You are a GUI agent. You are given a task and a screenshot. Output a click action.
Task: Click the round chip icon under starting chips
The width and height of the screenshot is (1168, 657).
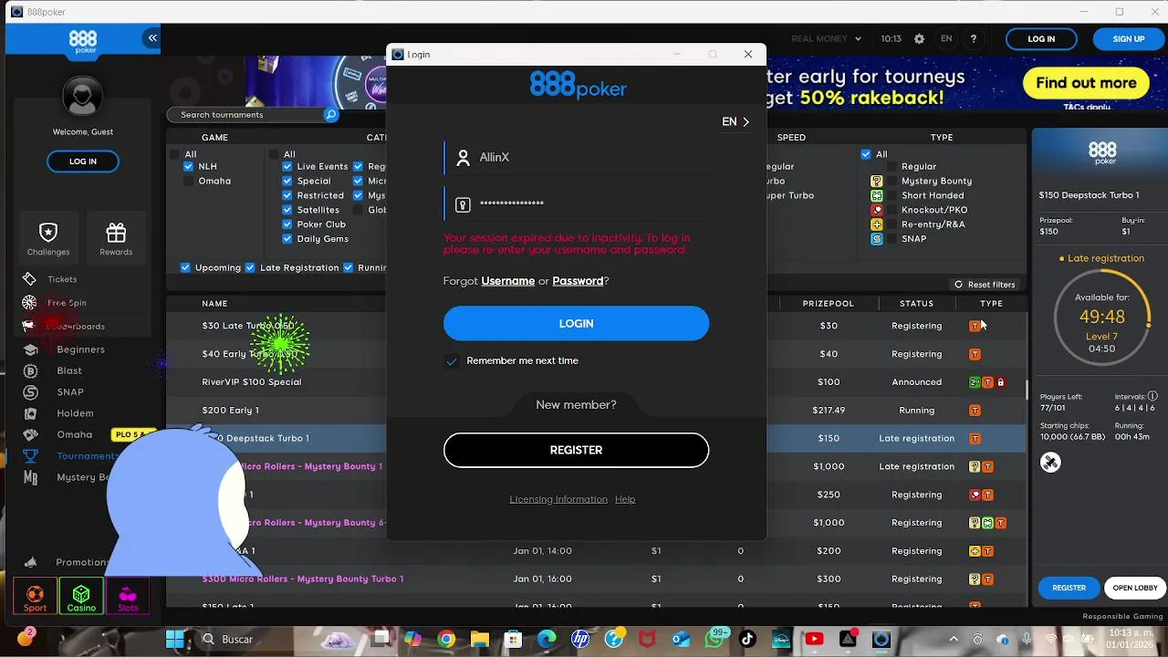point(1050,463)
